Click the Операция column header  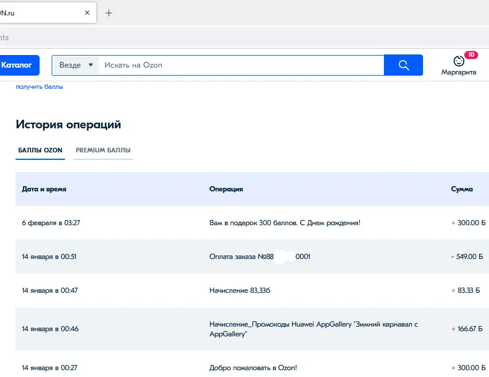pyautogui.click(x=226, y=189)
